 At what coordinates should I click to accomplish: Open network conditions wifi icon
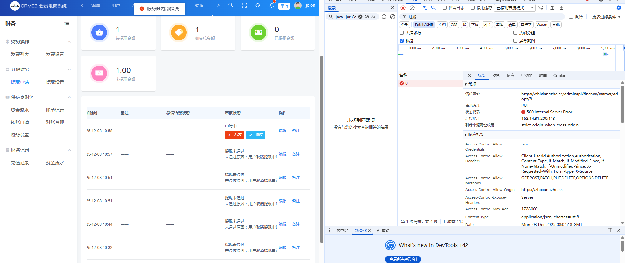click(541, 8)
